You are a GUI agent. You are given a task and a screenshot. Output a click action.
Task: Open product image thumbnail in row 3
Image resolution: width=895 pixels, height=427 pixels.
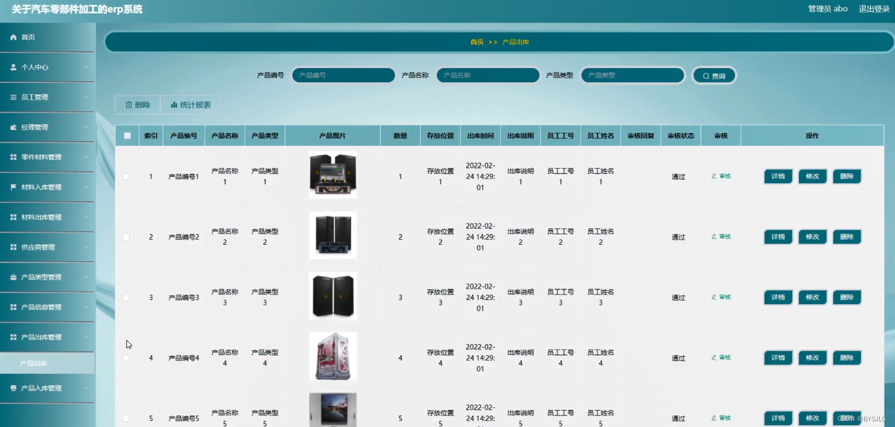(x=333, y=296)
